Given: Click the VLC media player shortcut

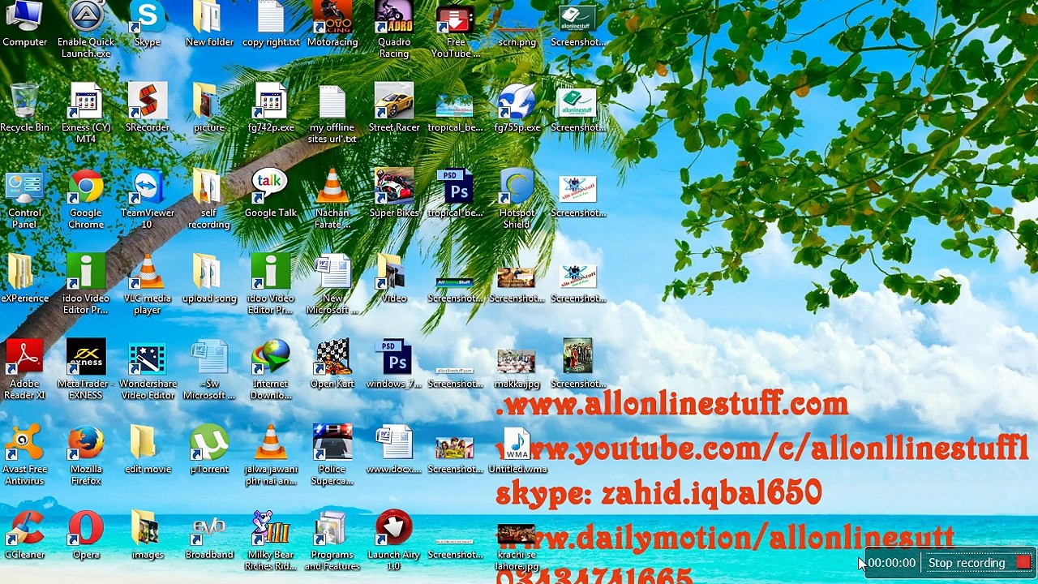Looking at the screenshot, I should point(148,285).
